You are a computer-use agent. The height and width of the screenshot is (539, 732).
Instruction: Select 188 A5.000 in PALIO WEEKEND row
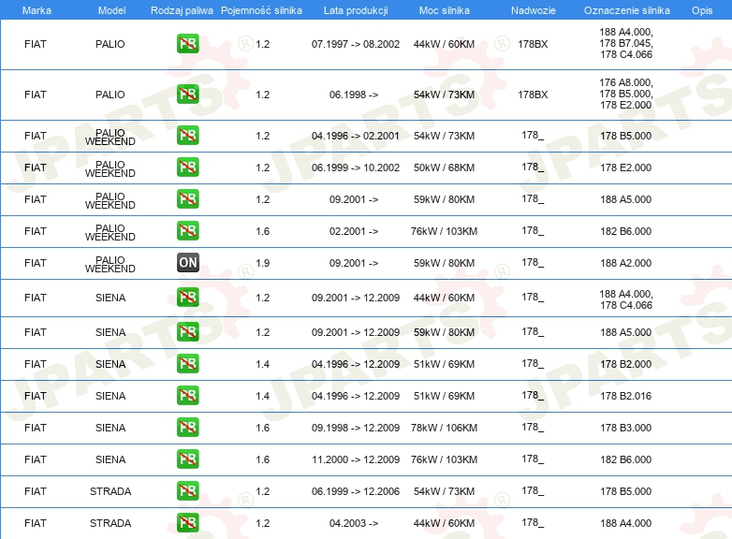625,199
